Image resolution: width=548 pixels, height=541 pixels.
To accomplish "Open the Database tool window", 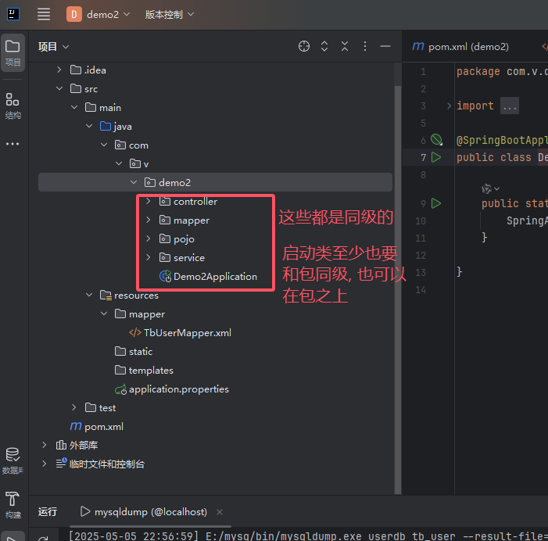I will (13, 460).
